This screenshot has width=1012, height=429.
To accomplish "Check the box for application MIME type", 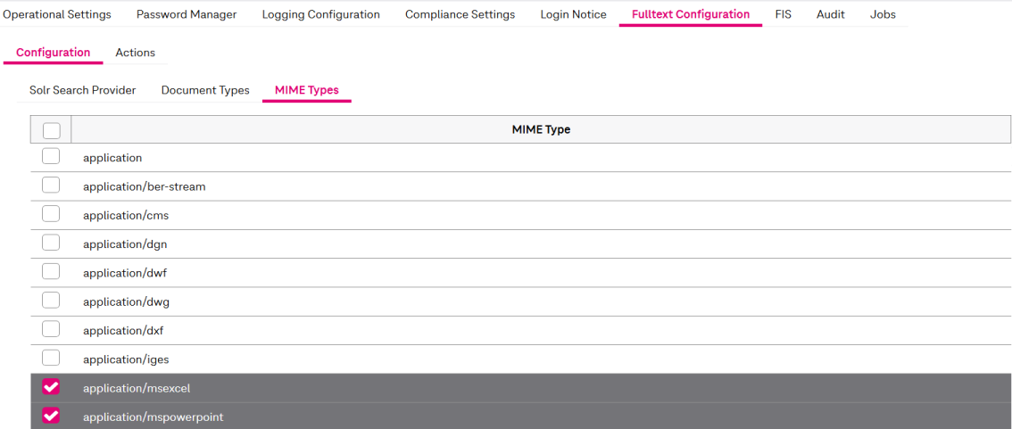I will pos(51,157).
